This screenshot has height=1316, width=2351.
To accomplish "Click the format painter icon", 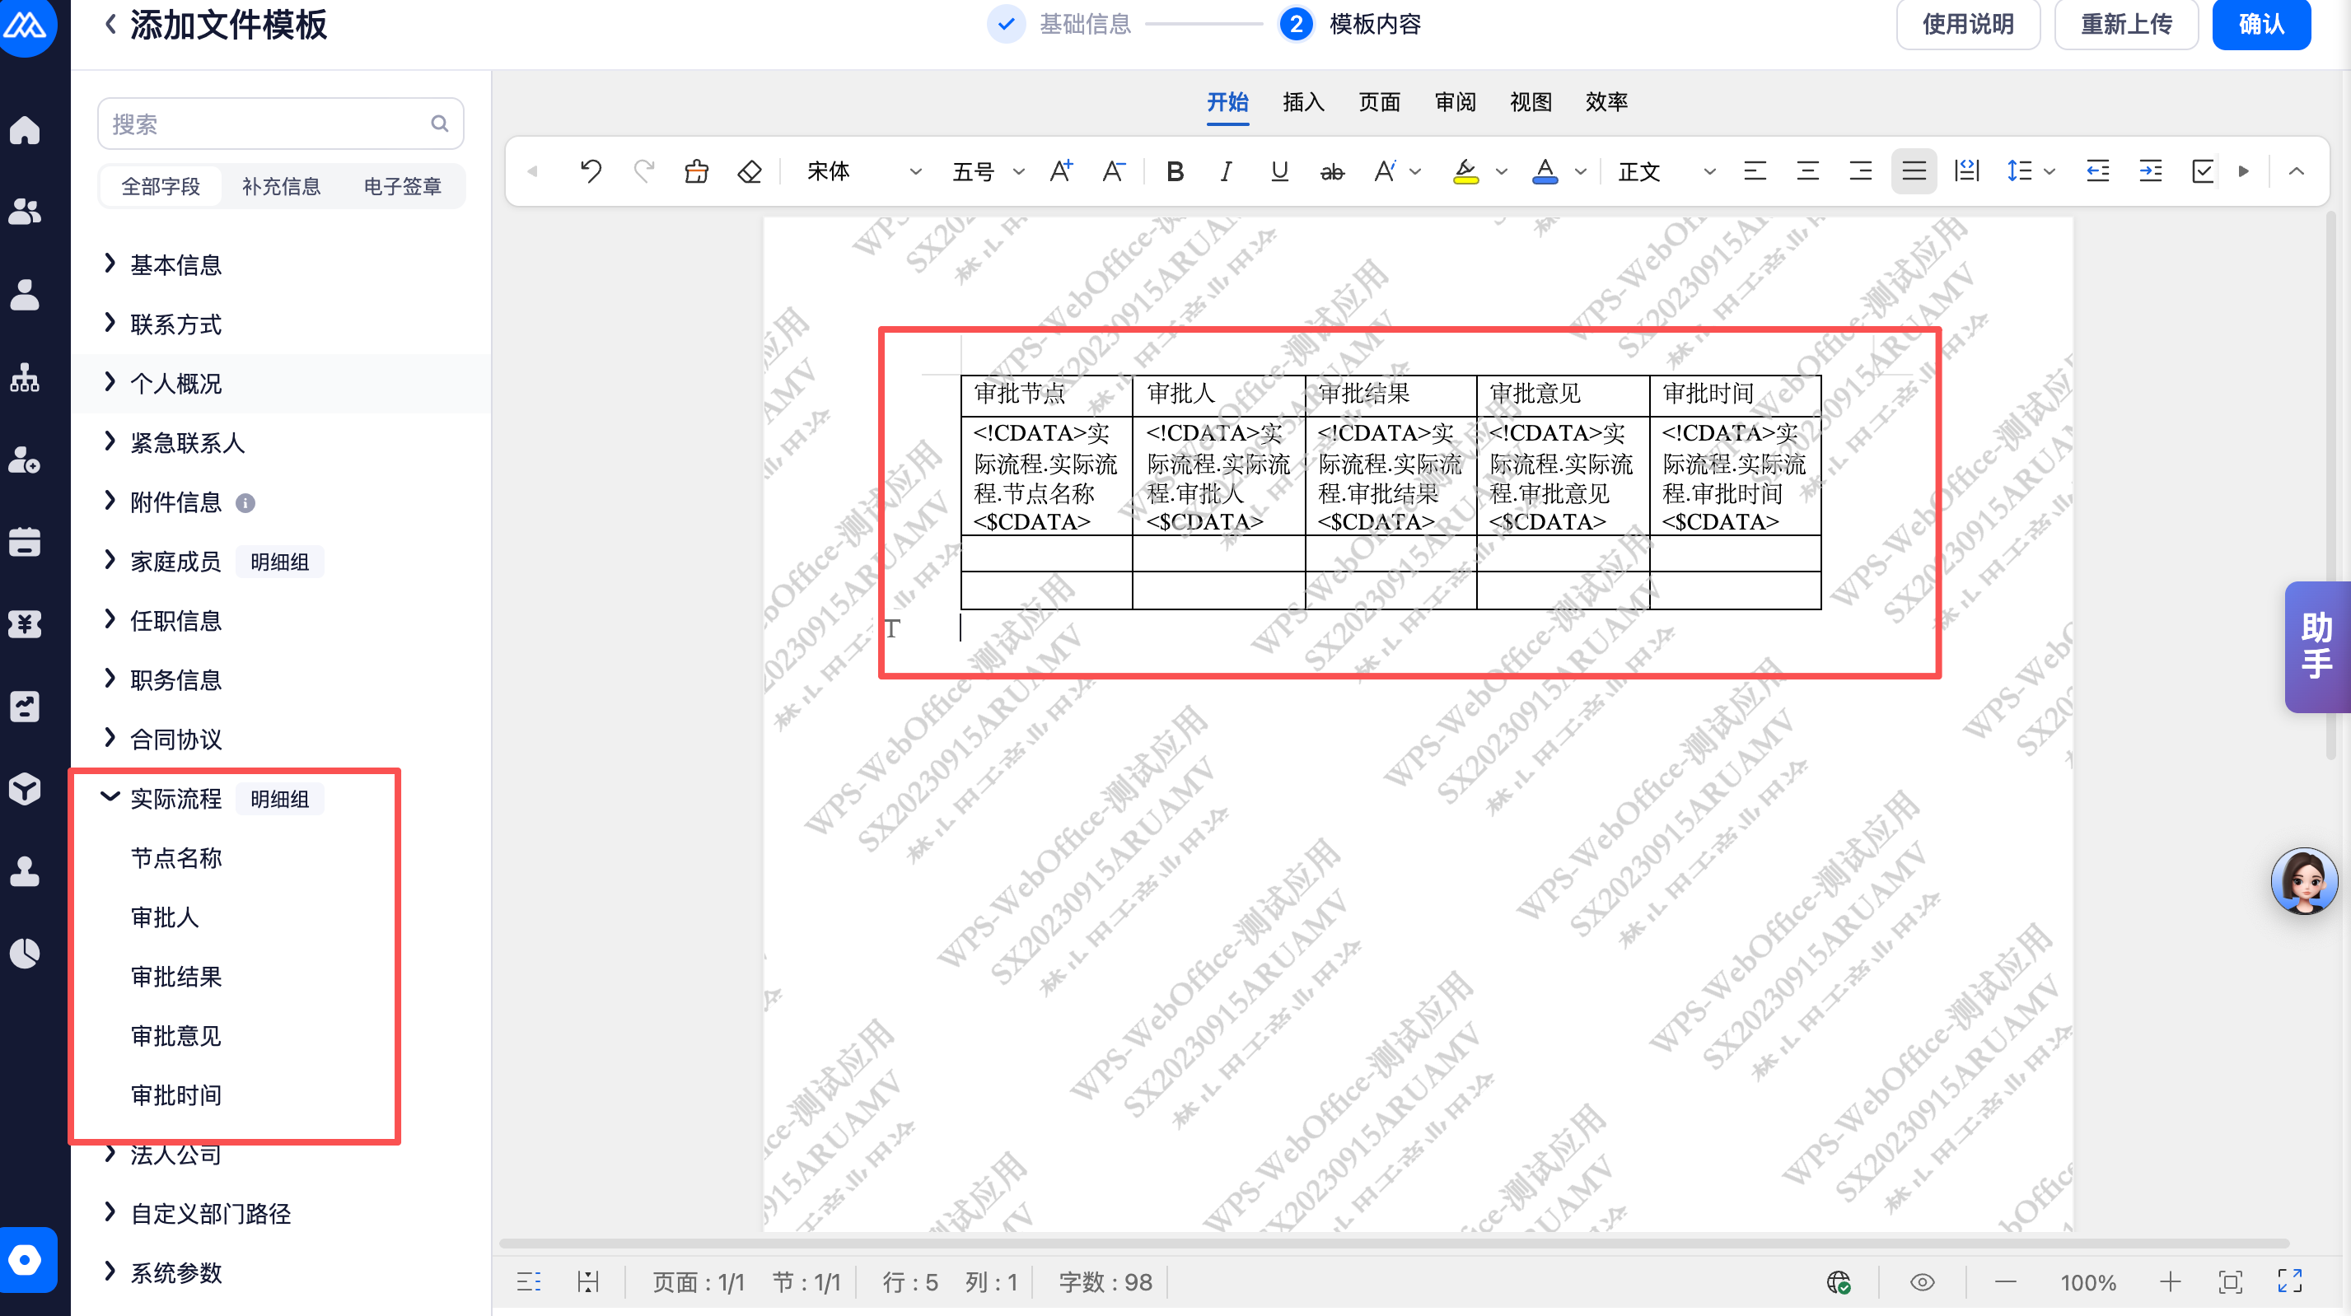I will coord(696,170).
